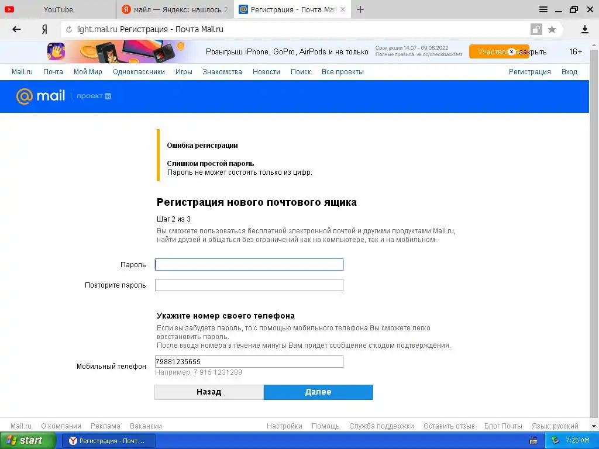The width and height of the screenshot is (599, 449).
Task: Click the address bar URL text
Action: (150, 29)
